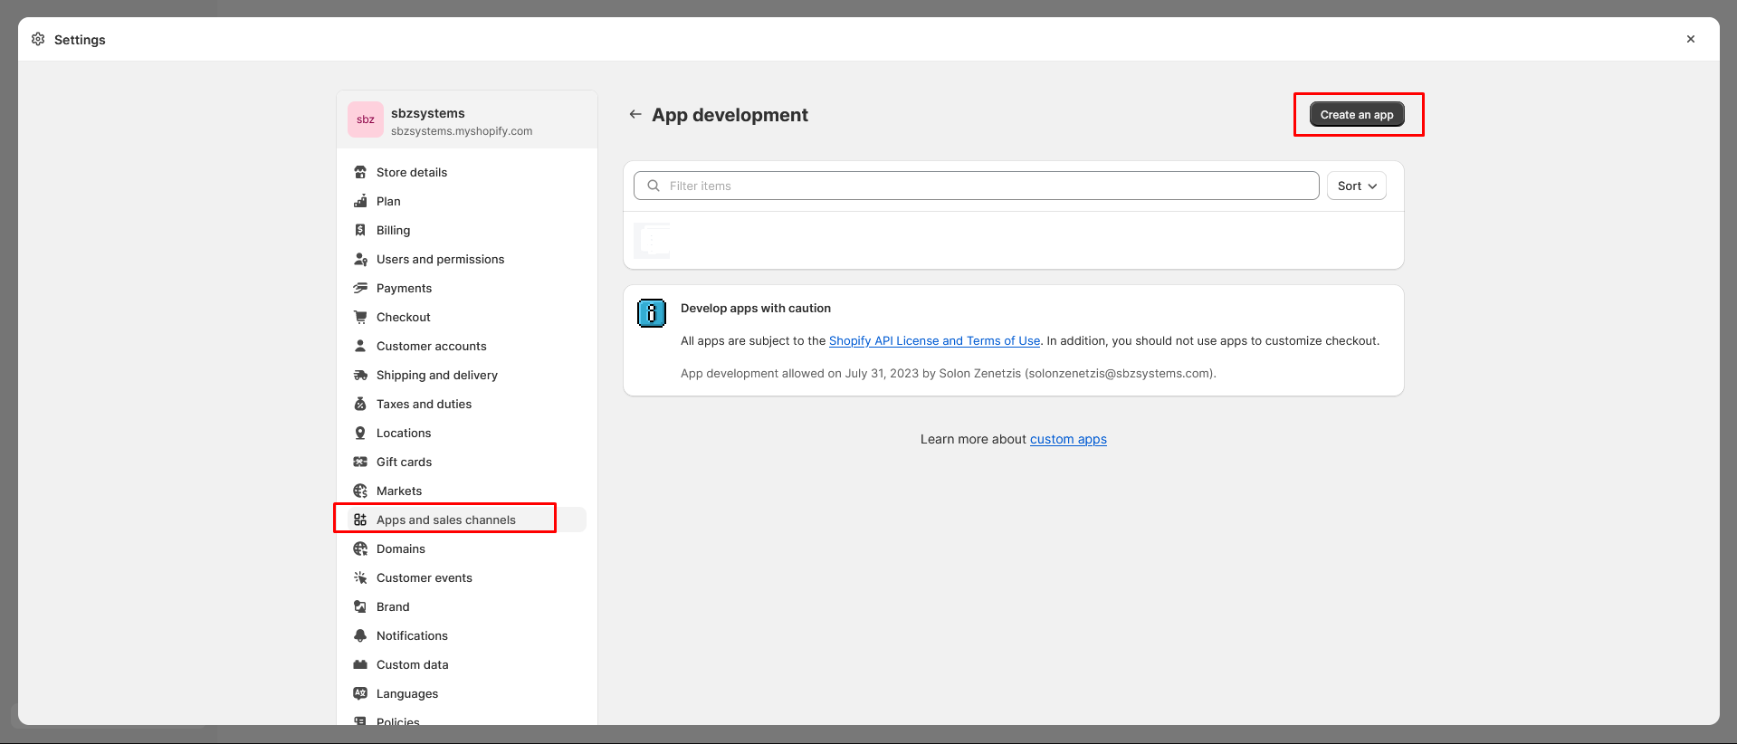Image resolution: width=1737 pixels, height=744 pixels.
Task: Open Store details settings
Action: pos(467,172)
